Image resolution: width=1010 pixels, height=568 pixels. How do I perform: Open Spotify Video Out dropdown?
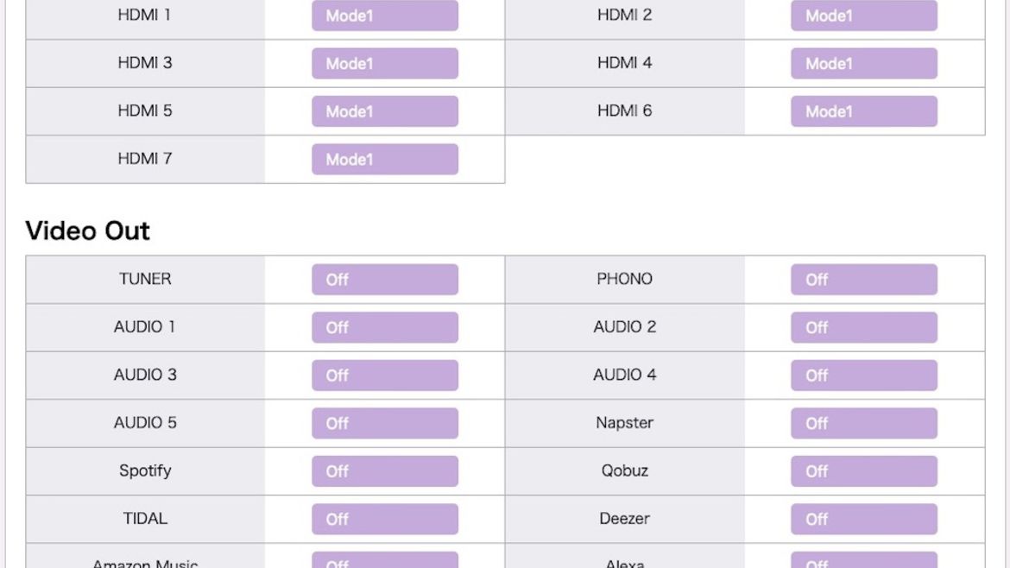pyautogui.click(x=384, y=470)
